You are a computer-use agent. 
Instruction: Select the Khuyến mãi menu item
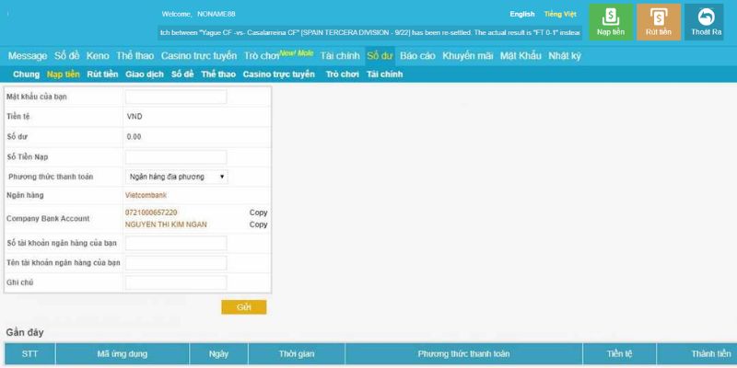(x=467, y=56)
